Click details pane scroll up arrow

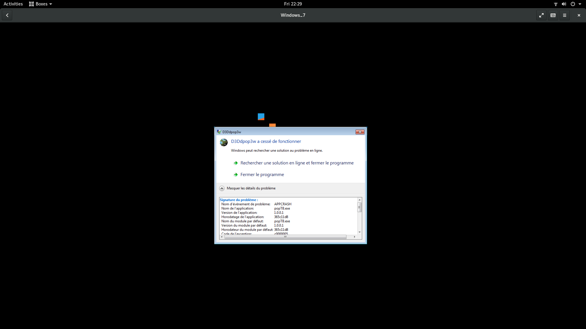(x=360, y=200)
